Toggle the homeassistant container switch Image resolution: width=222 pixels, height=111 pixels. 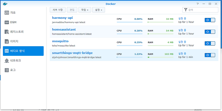click(x=210, y=32)
